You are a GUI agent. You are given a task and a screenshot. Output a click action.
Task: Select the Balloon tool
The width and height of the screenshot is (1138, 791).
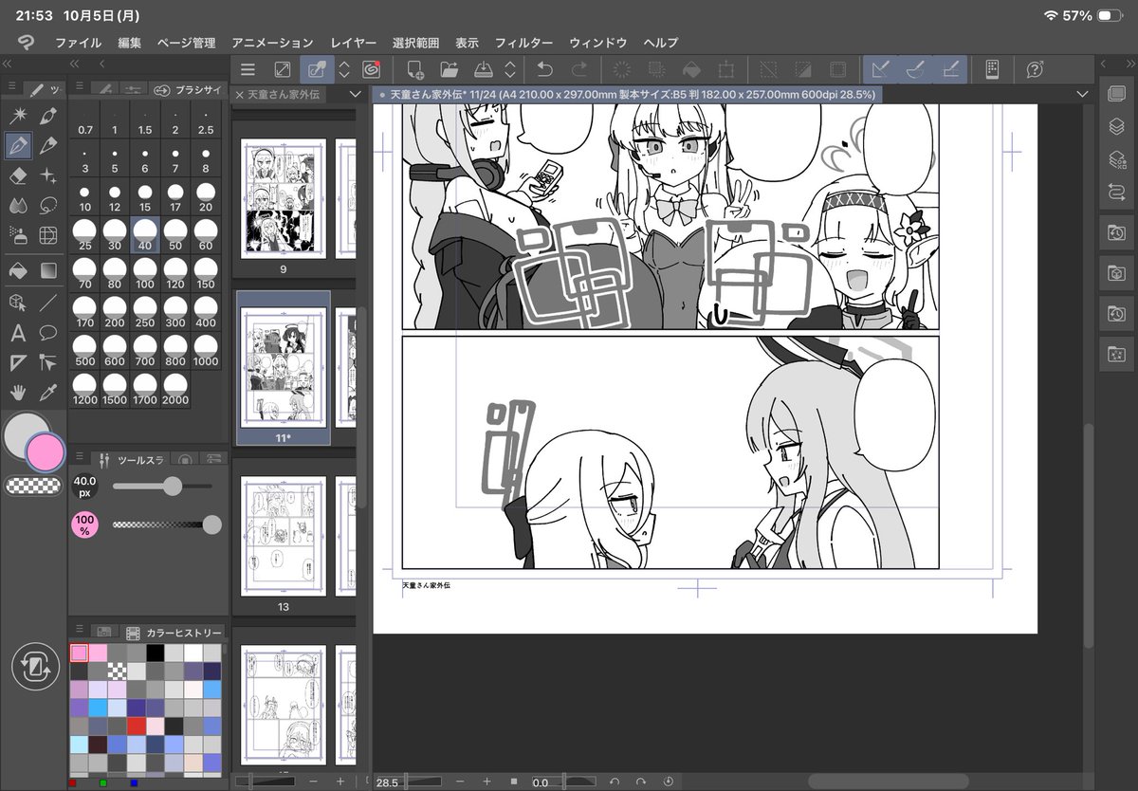(x=47, y=332)
